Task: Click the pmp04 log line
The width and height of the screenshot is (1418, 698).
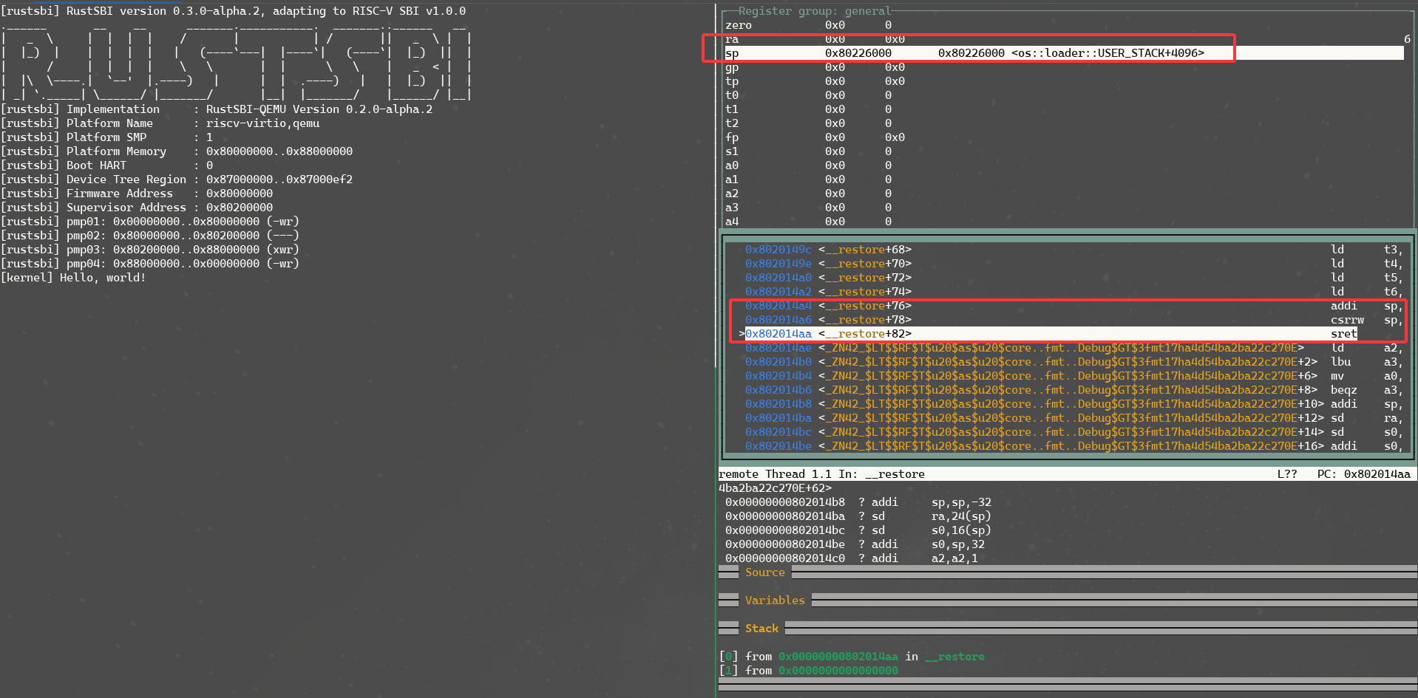Action: point(150,264)
